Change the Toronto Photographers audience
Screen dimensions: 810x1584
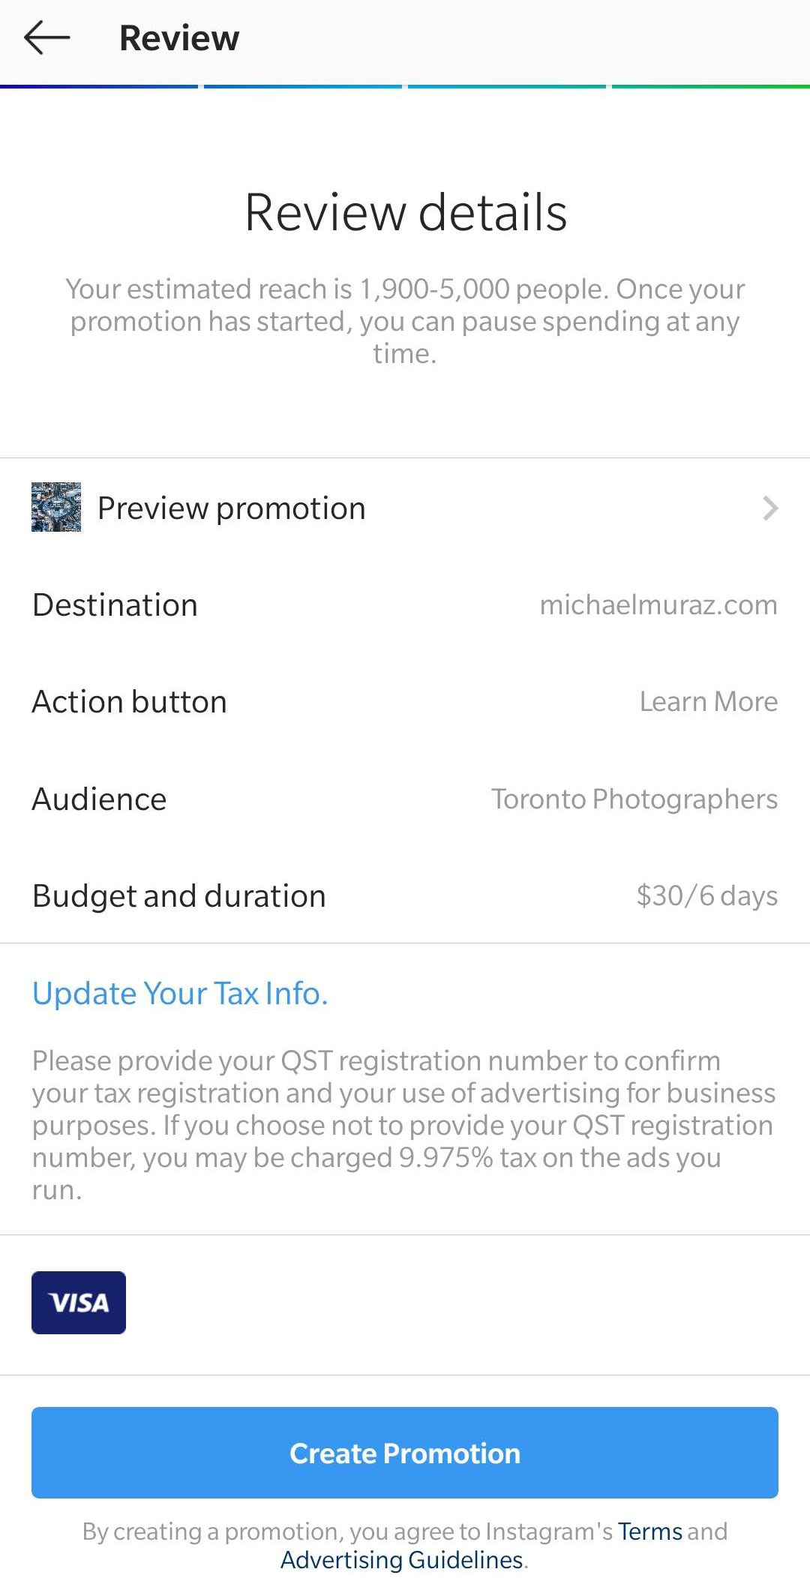coord(634,799)
